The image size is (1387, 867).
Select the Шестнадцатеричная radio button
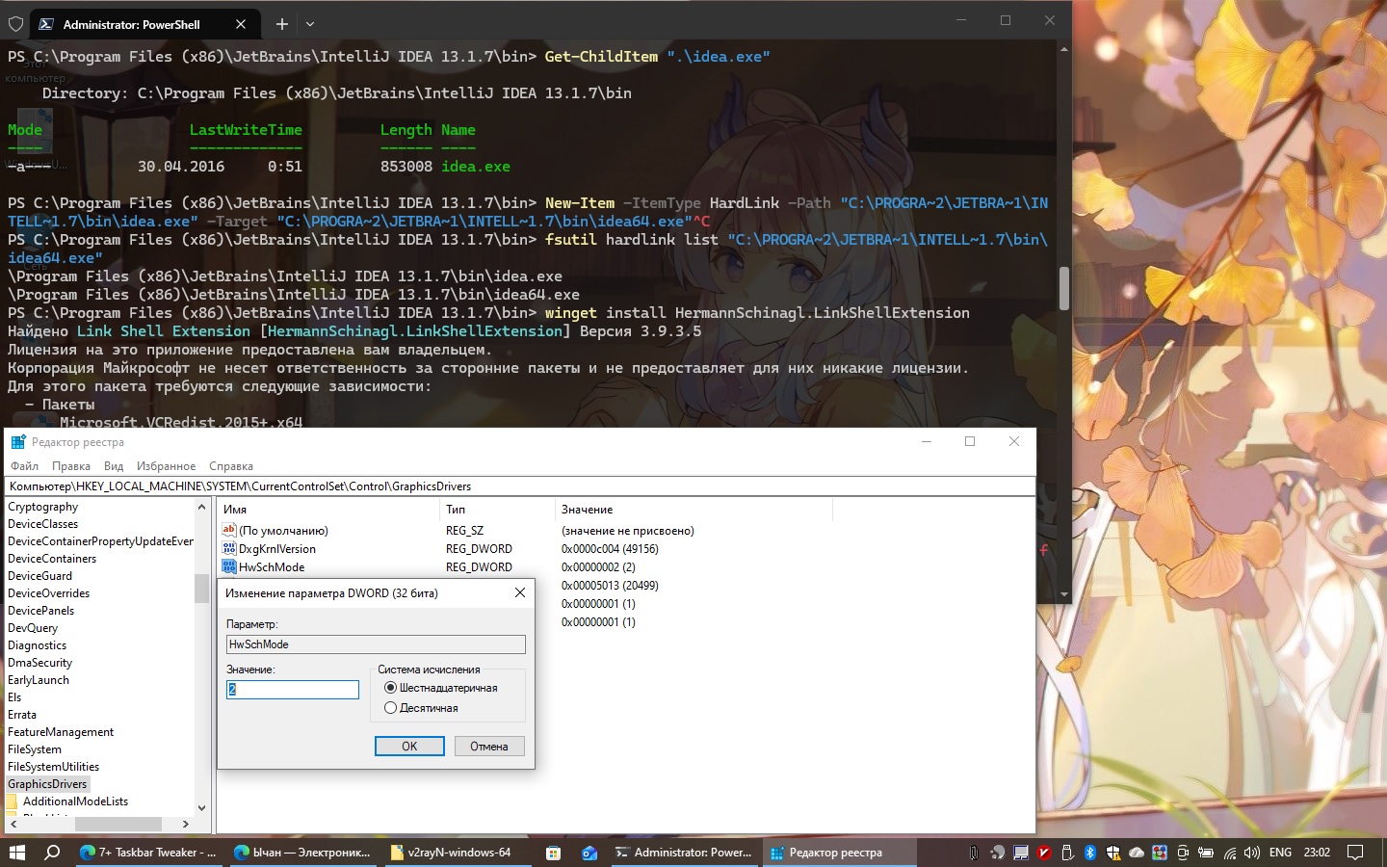(390, 688)
